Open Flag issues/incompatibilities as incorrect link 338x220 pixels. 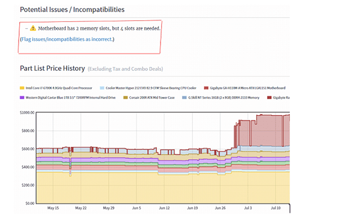click(x=66, y=39)
